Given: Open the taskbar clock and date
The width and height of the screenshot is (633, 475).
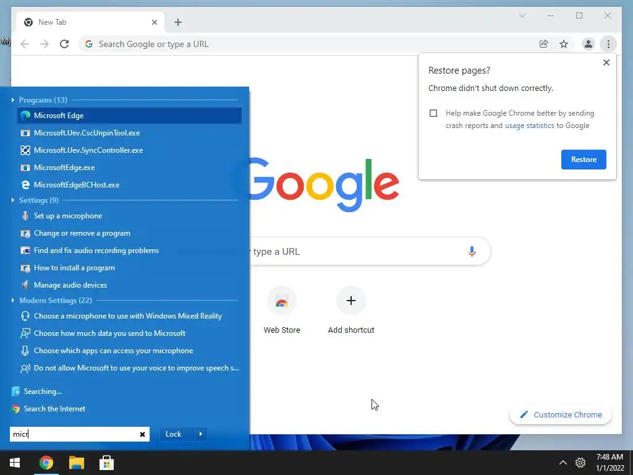Looking at the screenshot, I should [610, 463].
